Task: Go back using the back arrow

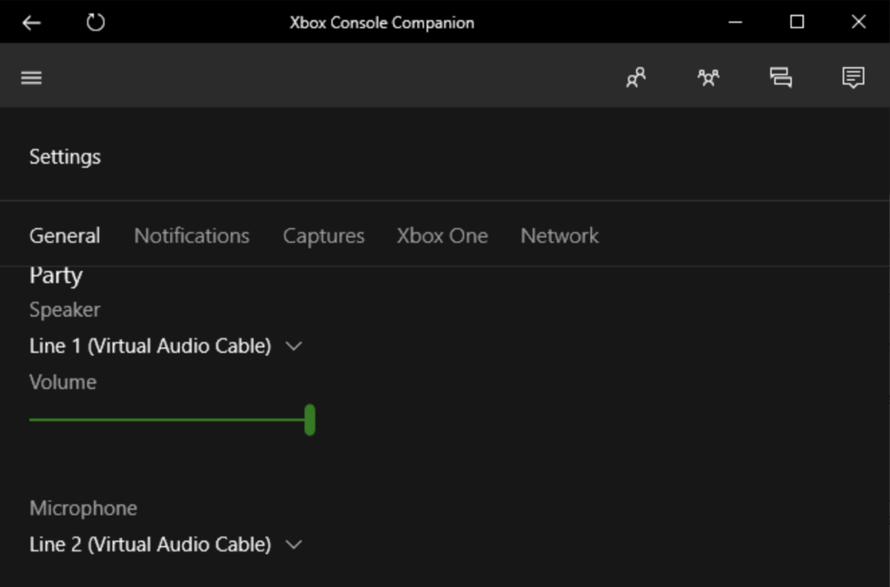Action: tap(31, 23)
